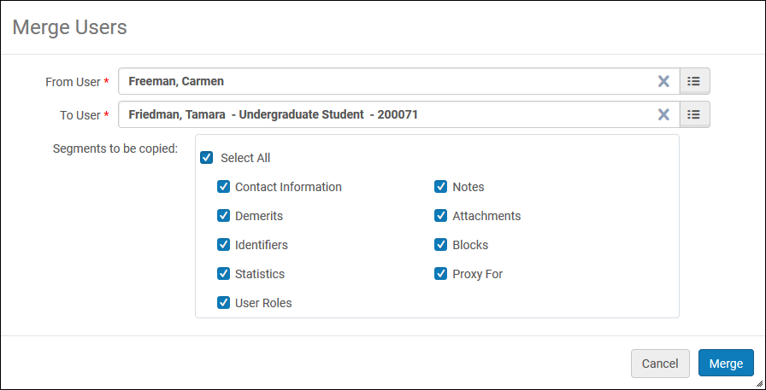The height and width of the screenshot is (390, 766).
Task: Uncheck the Select All checkbox
Action: (206, 158)
